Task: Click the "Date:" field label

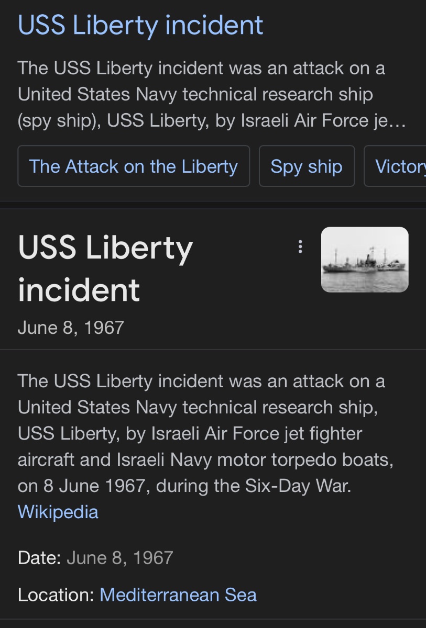Action: 40,558
